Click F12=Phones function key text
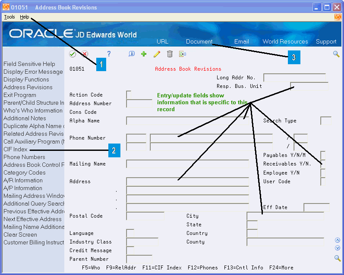Viewport: 344px width, 275px height. click(x=203, y=268)
